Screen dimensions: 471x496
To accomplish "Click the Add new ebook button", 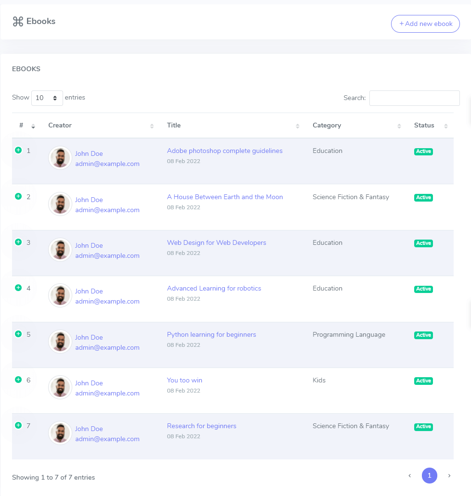I will 425,24.
